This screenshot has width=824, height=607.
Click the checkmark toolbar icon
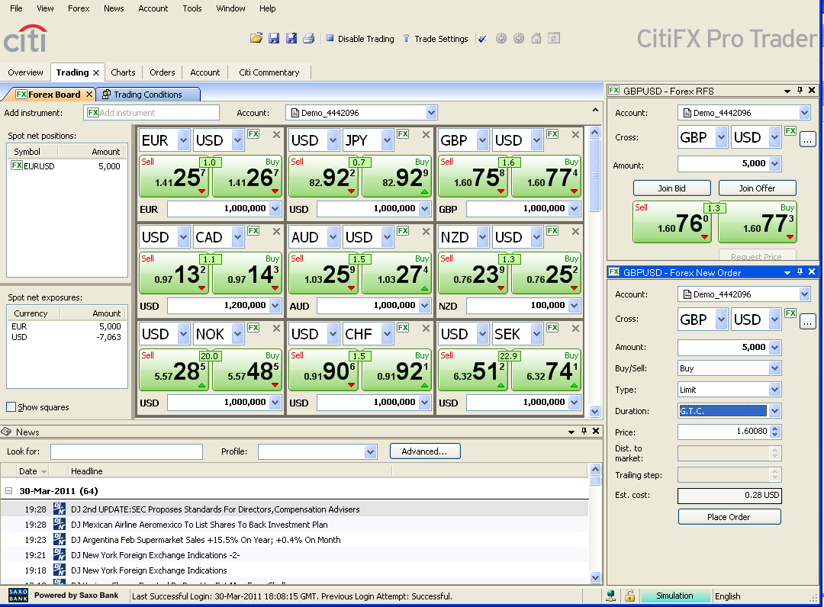(x=482, y=38)
